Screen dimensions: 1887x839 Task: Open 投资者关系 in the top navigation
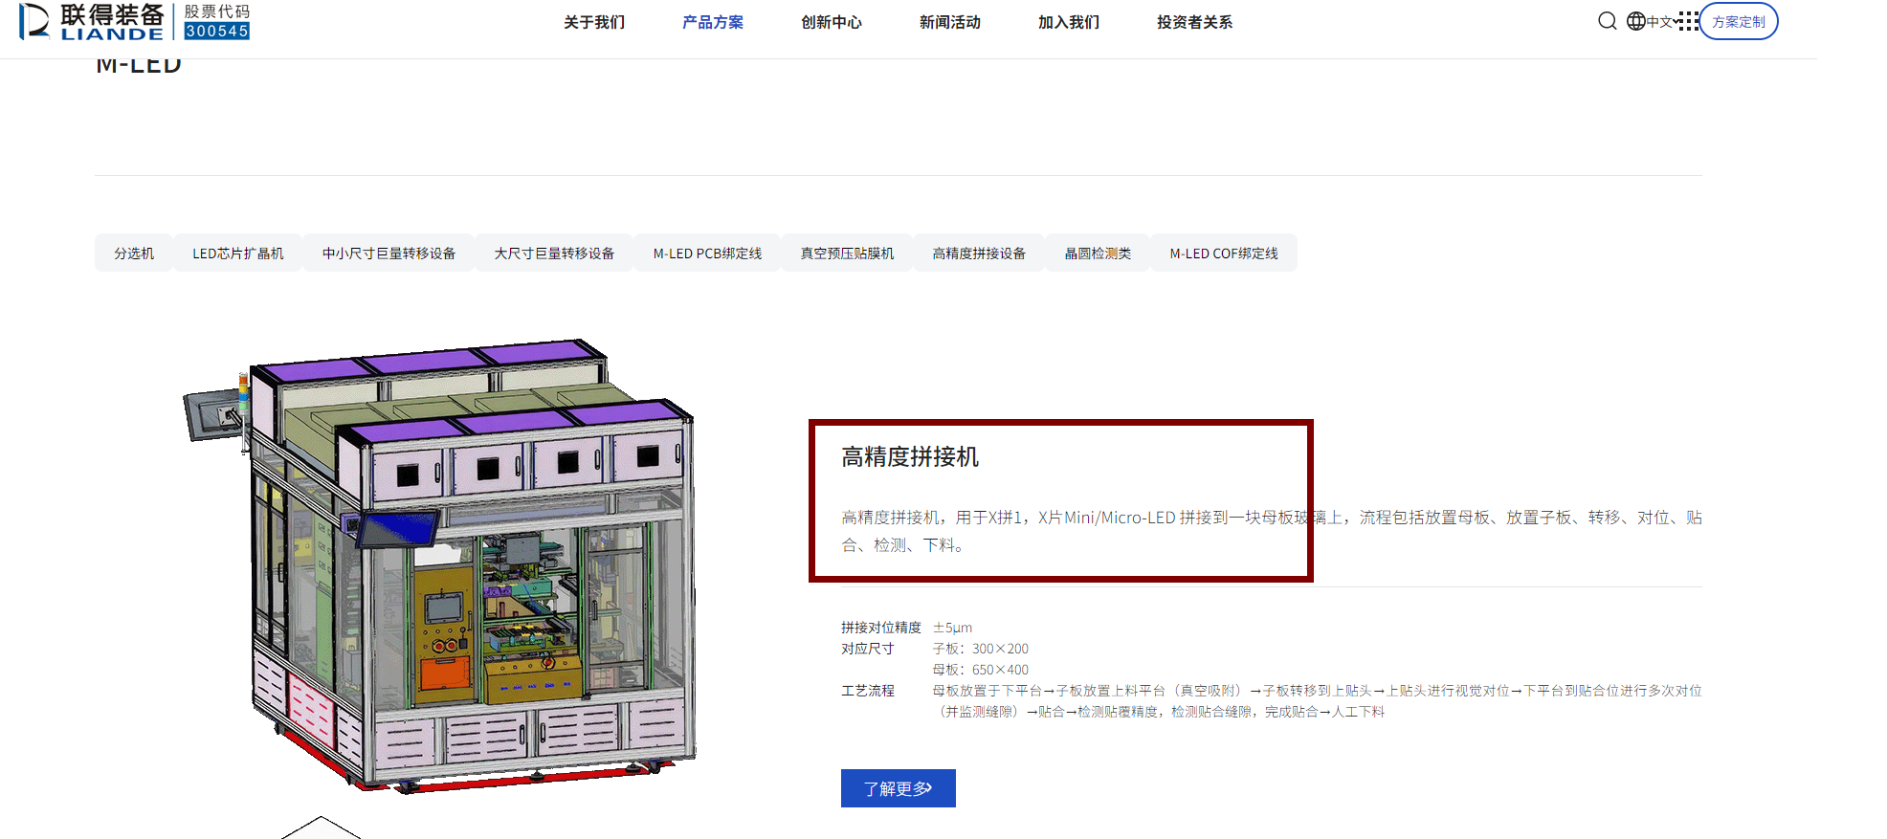pos(1194,22)
